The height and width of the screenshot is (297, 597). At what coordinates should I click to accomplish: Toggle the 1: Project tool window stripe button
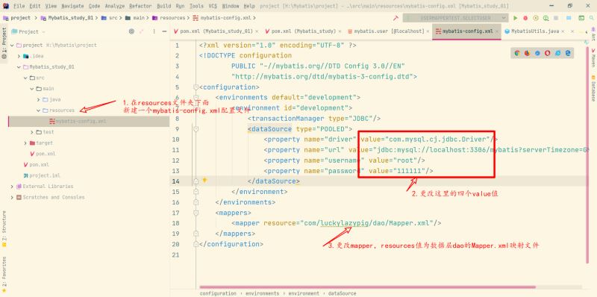point(4,43)
